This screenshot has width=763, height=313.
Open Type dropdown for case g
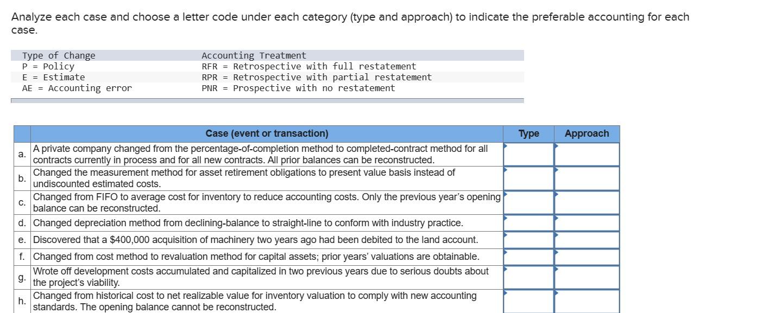pos(528,277)
